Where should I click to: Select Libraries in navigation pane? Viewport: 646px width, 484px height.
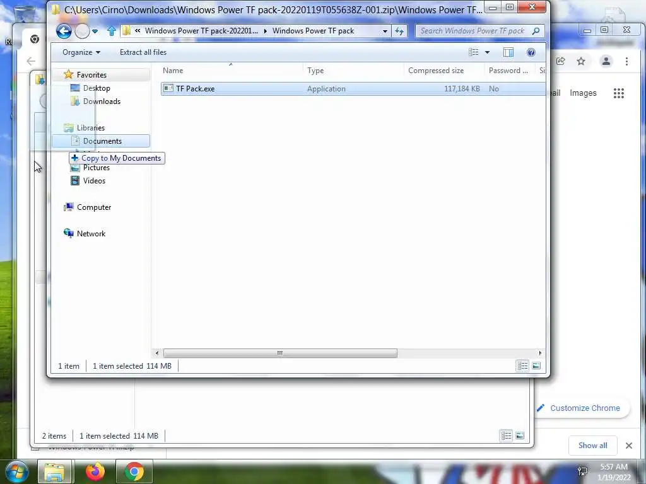(91, 127)
